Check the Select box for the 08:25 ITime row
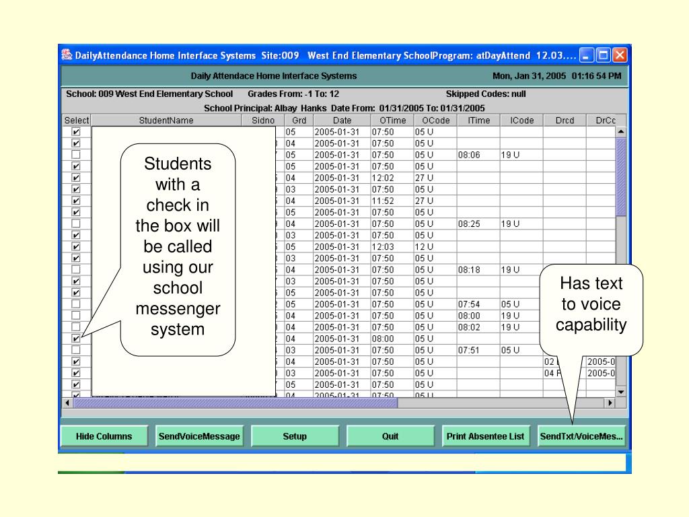 click(76, 223)
